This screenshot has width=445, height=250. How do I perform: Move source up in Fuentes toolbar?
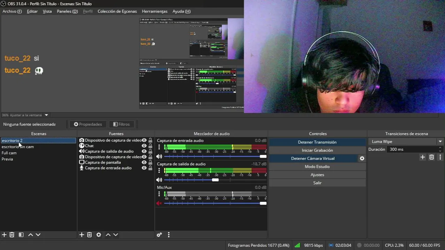108,235
